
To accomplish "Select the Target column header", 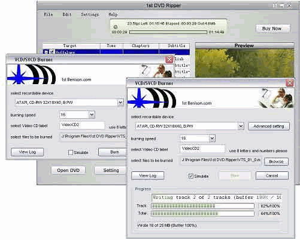I will (x=71, y=46).
